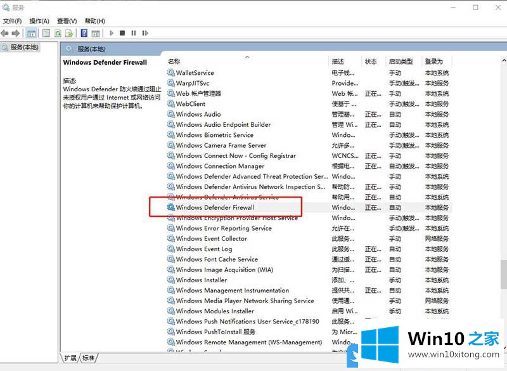Select Windows Image Acquisition (WIA) row
This screenshot has width=507, height=371.
[309, 270]
